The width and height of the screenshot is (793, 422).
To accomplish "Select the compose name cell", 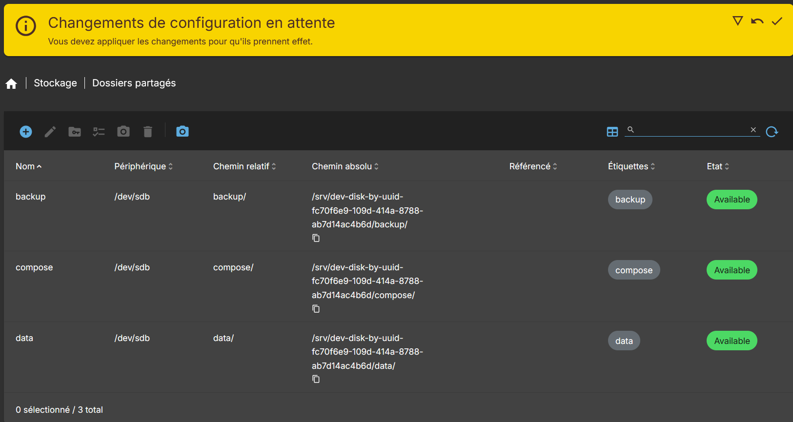I will 34,267.
